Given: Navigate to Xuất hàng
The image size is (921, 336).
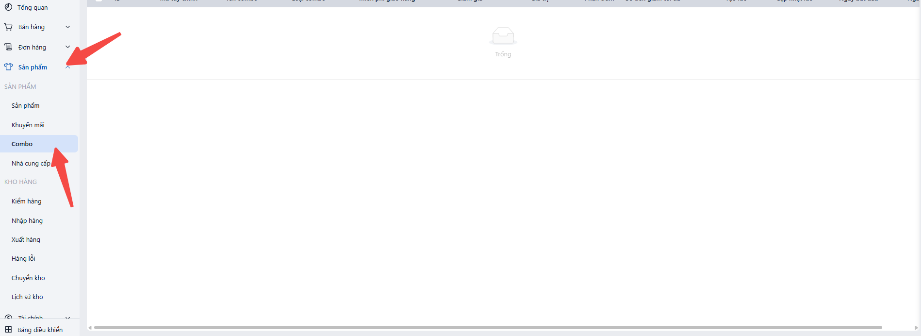Looking at the screenshot, I should click(26, 239).
